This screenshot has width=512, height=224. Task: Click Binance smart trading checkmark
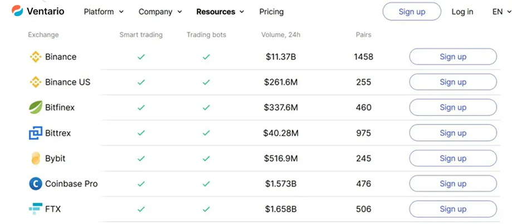pos(141,57)
